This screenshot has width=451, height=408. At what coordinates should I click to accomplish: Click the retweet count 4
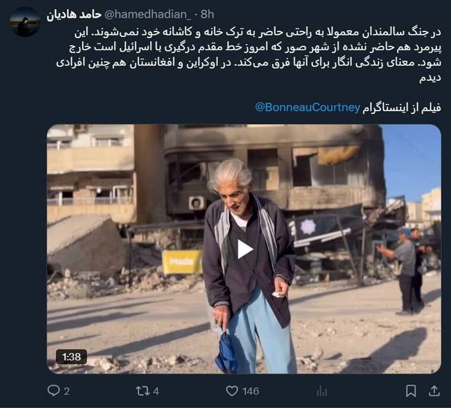[156, 391]
